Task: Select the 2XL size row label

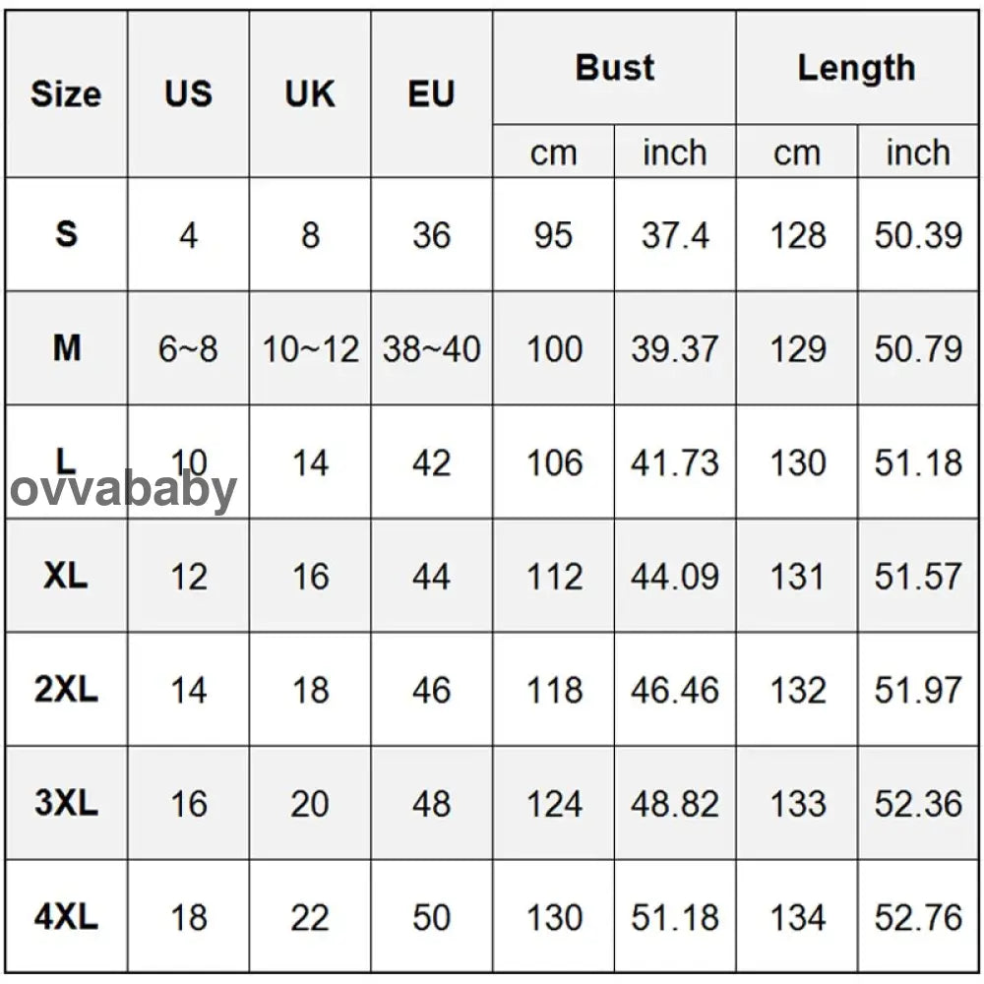Action: [66, 690]
